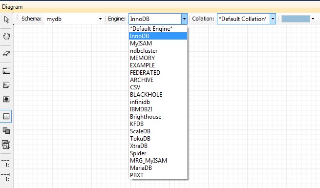Click the Diagram panel title
Image resolution: width=320 pixels, height=188 pixels.
pyautogui.click(x=12, y=7)
